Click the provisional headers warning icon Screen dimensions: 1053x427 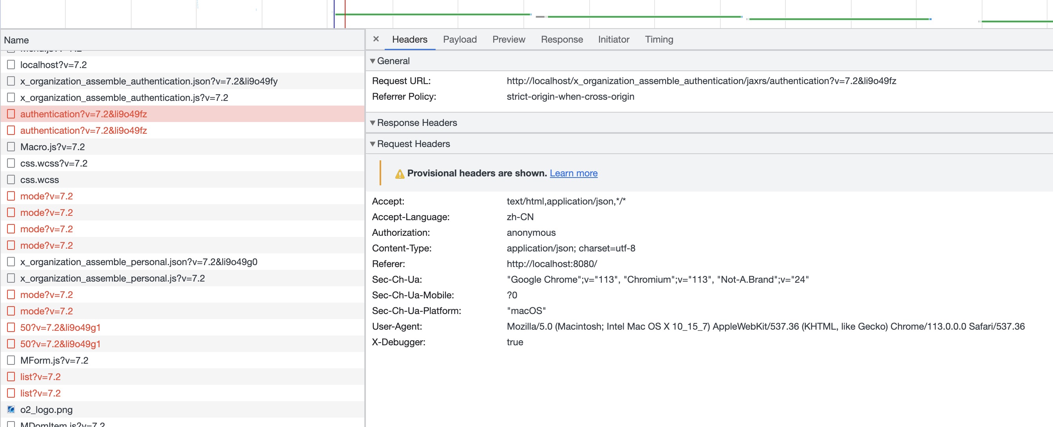[x=399, y=174]
